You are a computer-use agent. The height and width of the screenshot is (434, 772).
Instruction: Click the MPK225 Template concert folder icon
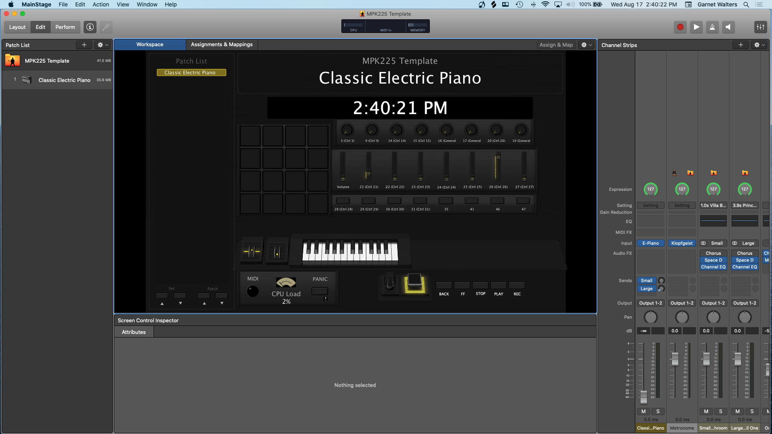coord(12,61)
